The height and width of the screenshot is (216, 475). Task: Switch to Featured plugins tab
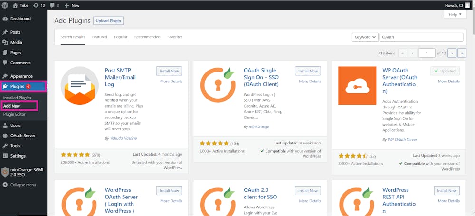point(100,37)
